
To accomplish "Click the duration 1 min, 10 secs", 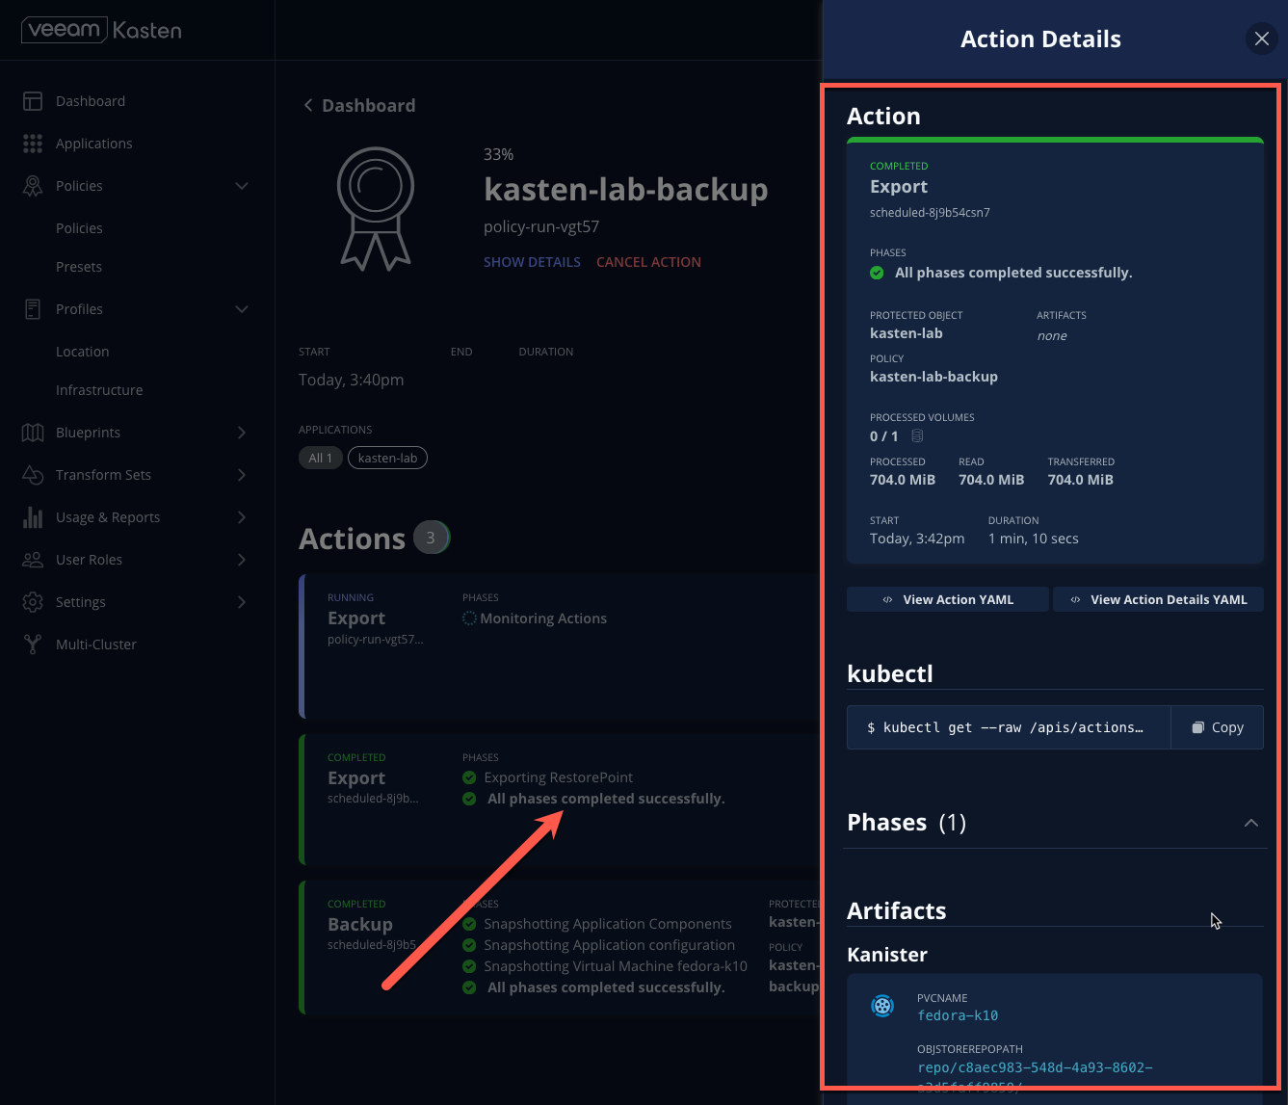I will [1033, 539].
